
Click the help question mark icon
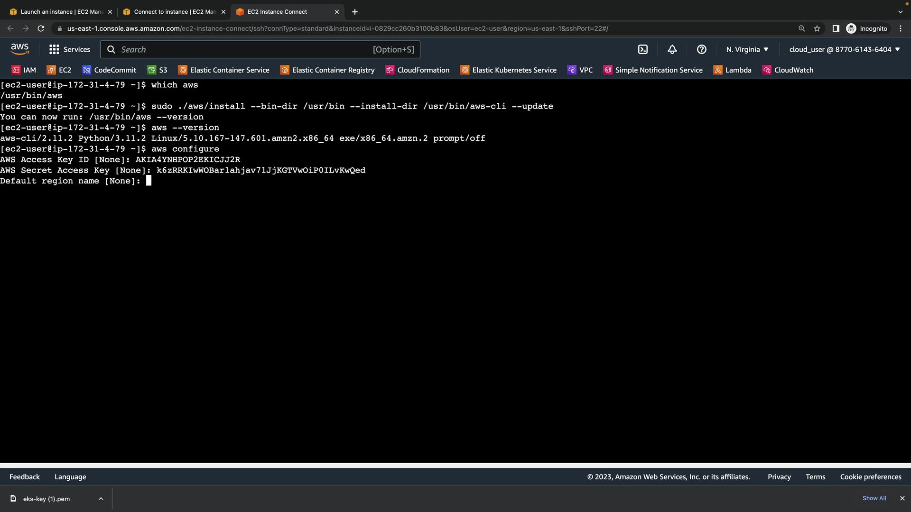[702, 49]
